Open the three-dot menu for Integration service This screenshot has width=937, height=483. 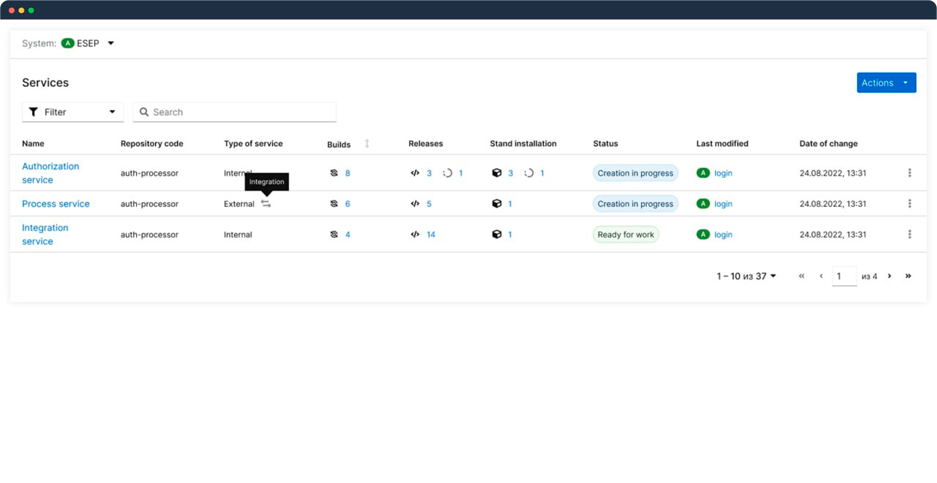pyautogui.click(x=909, y=234)
